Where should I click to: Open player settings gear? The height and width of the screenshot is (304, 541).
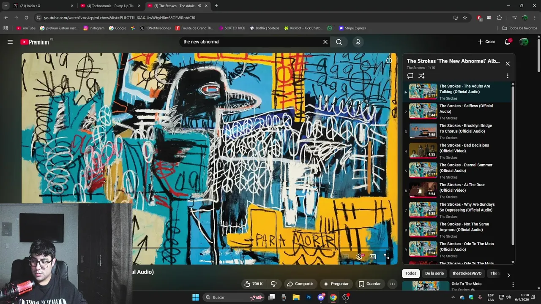coord(360,256)
